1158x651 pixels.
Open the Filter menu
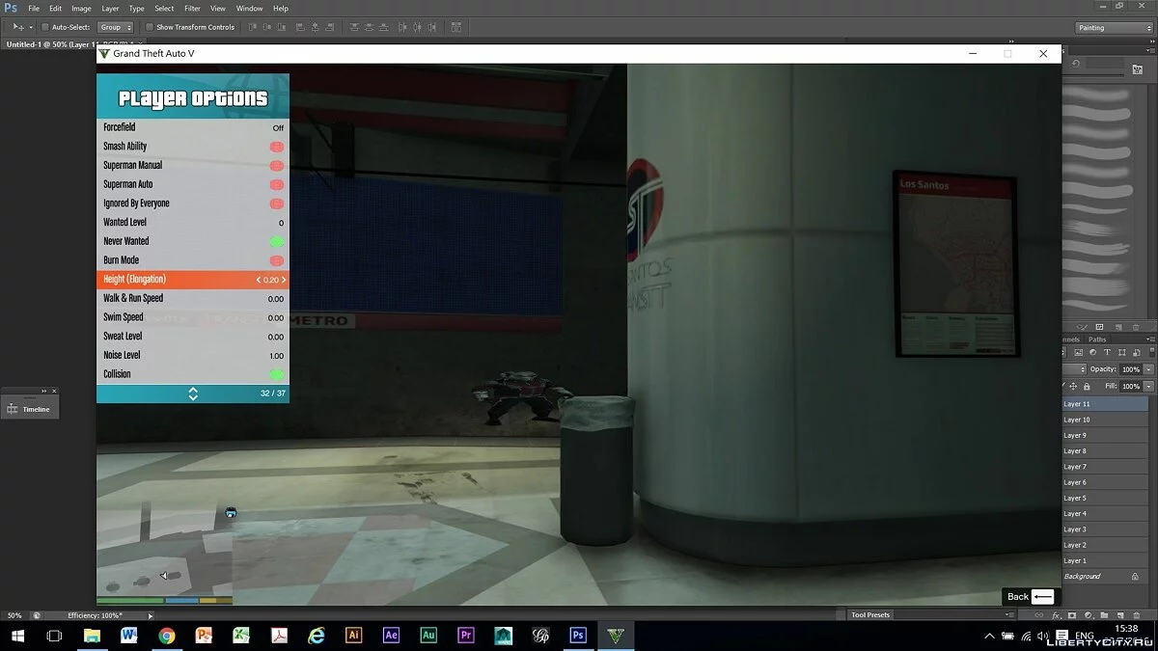192,9
